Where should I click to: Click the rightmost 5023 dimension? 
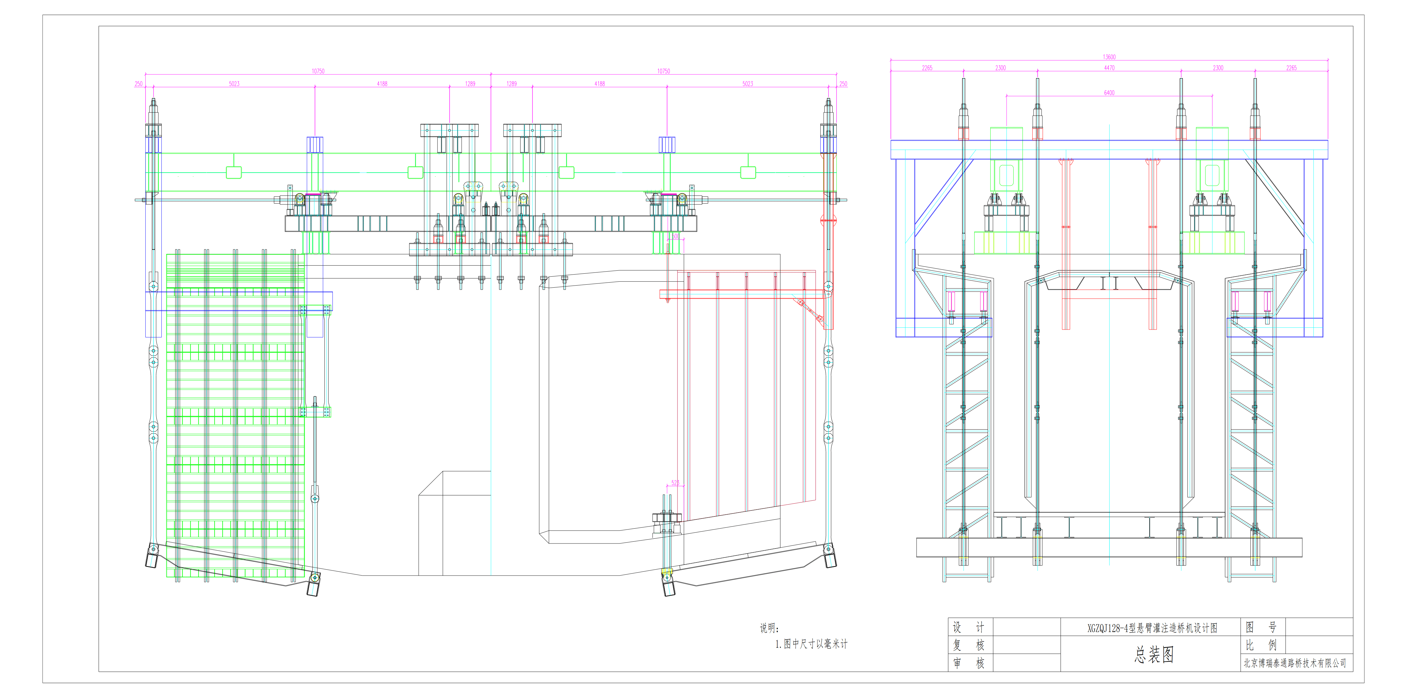click(x=748, y=83)
